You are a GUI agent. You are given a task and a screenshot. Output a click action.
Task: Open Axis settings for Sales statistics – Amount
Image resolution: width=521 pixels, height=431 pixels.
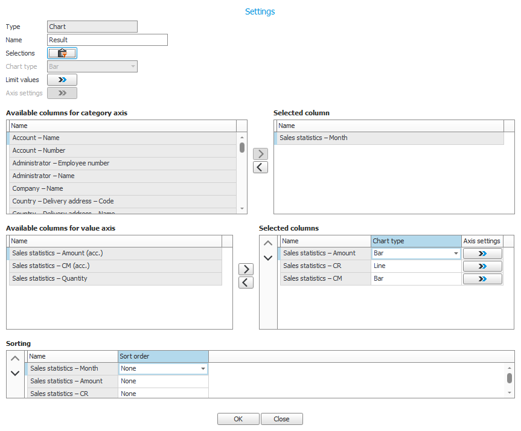[482, 254]
